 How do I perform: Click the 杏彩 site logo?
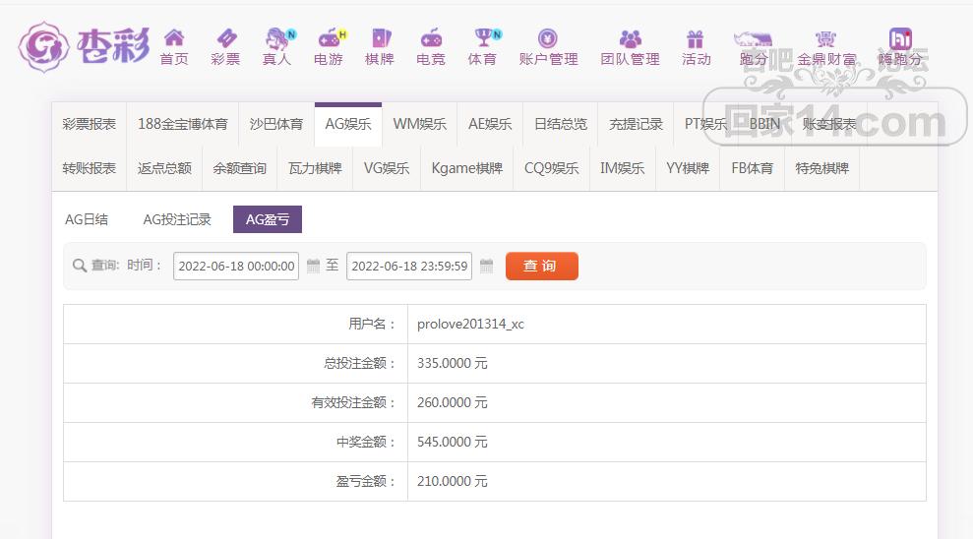[x=85, y=46]
